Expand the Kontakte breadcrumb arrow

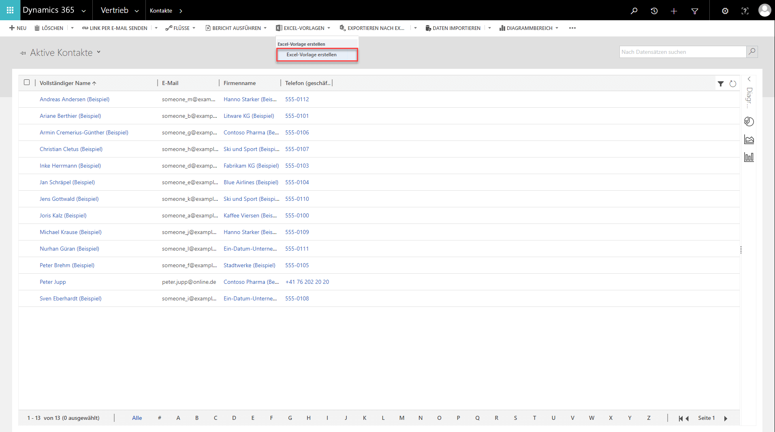pos(181,11)
